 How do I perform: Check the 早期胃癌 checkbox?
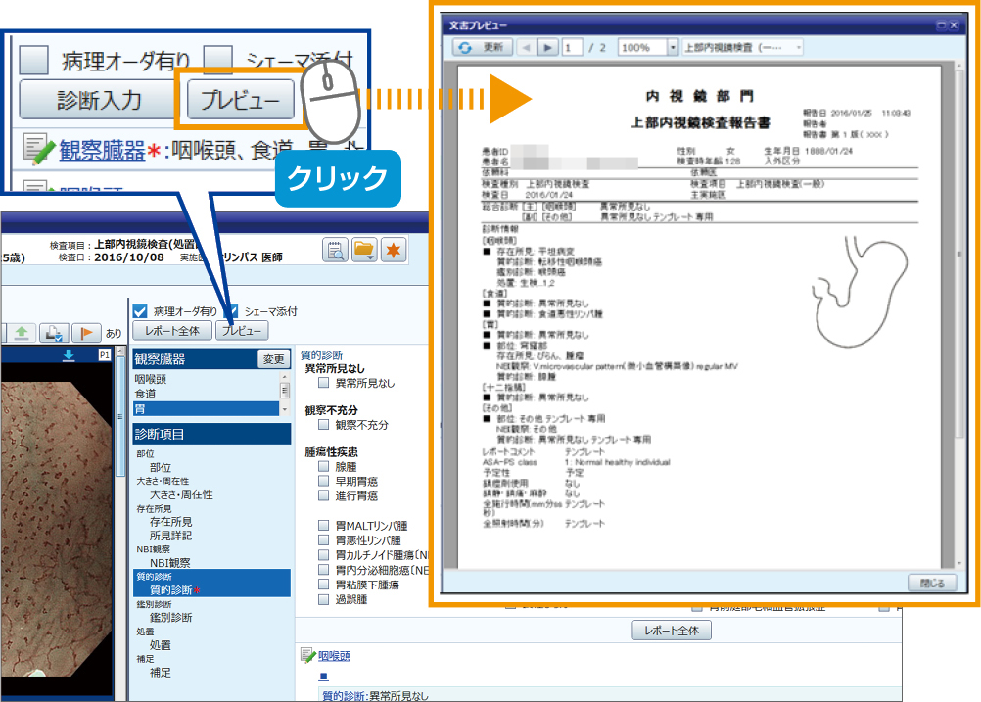324,484
